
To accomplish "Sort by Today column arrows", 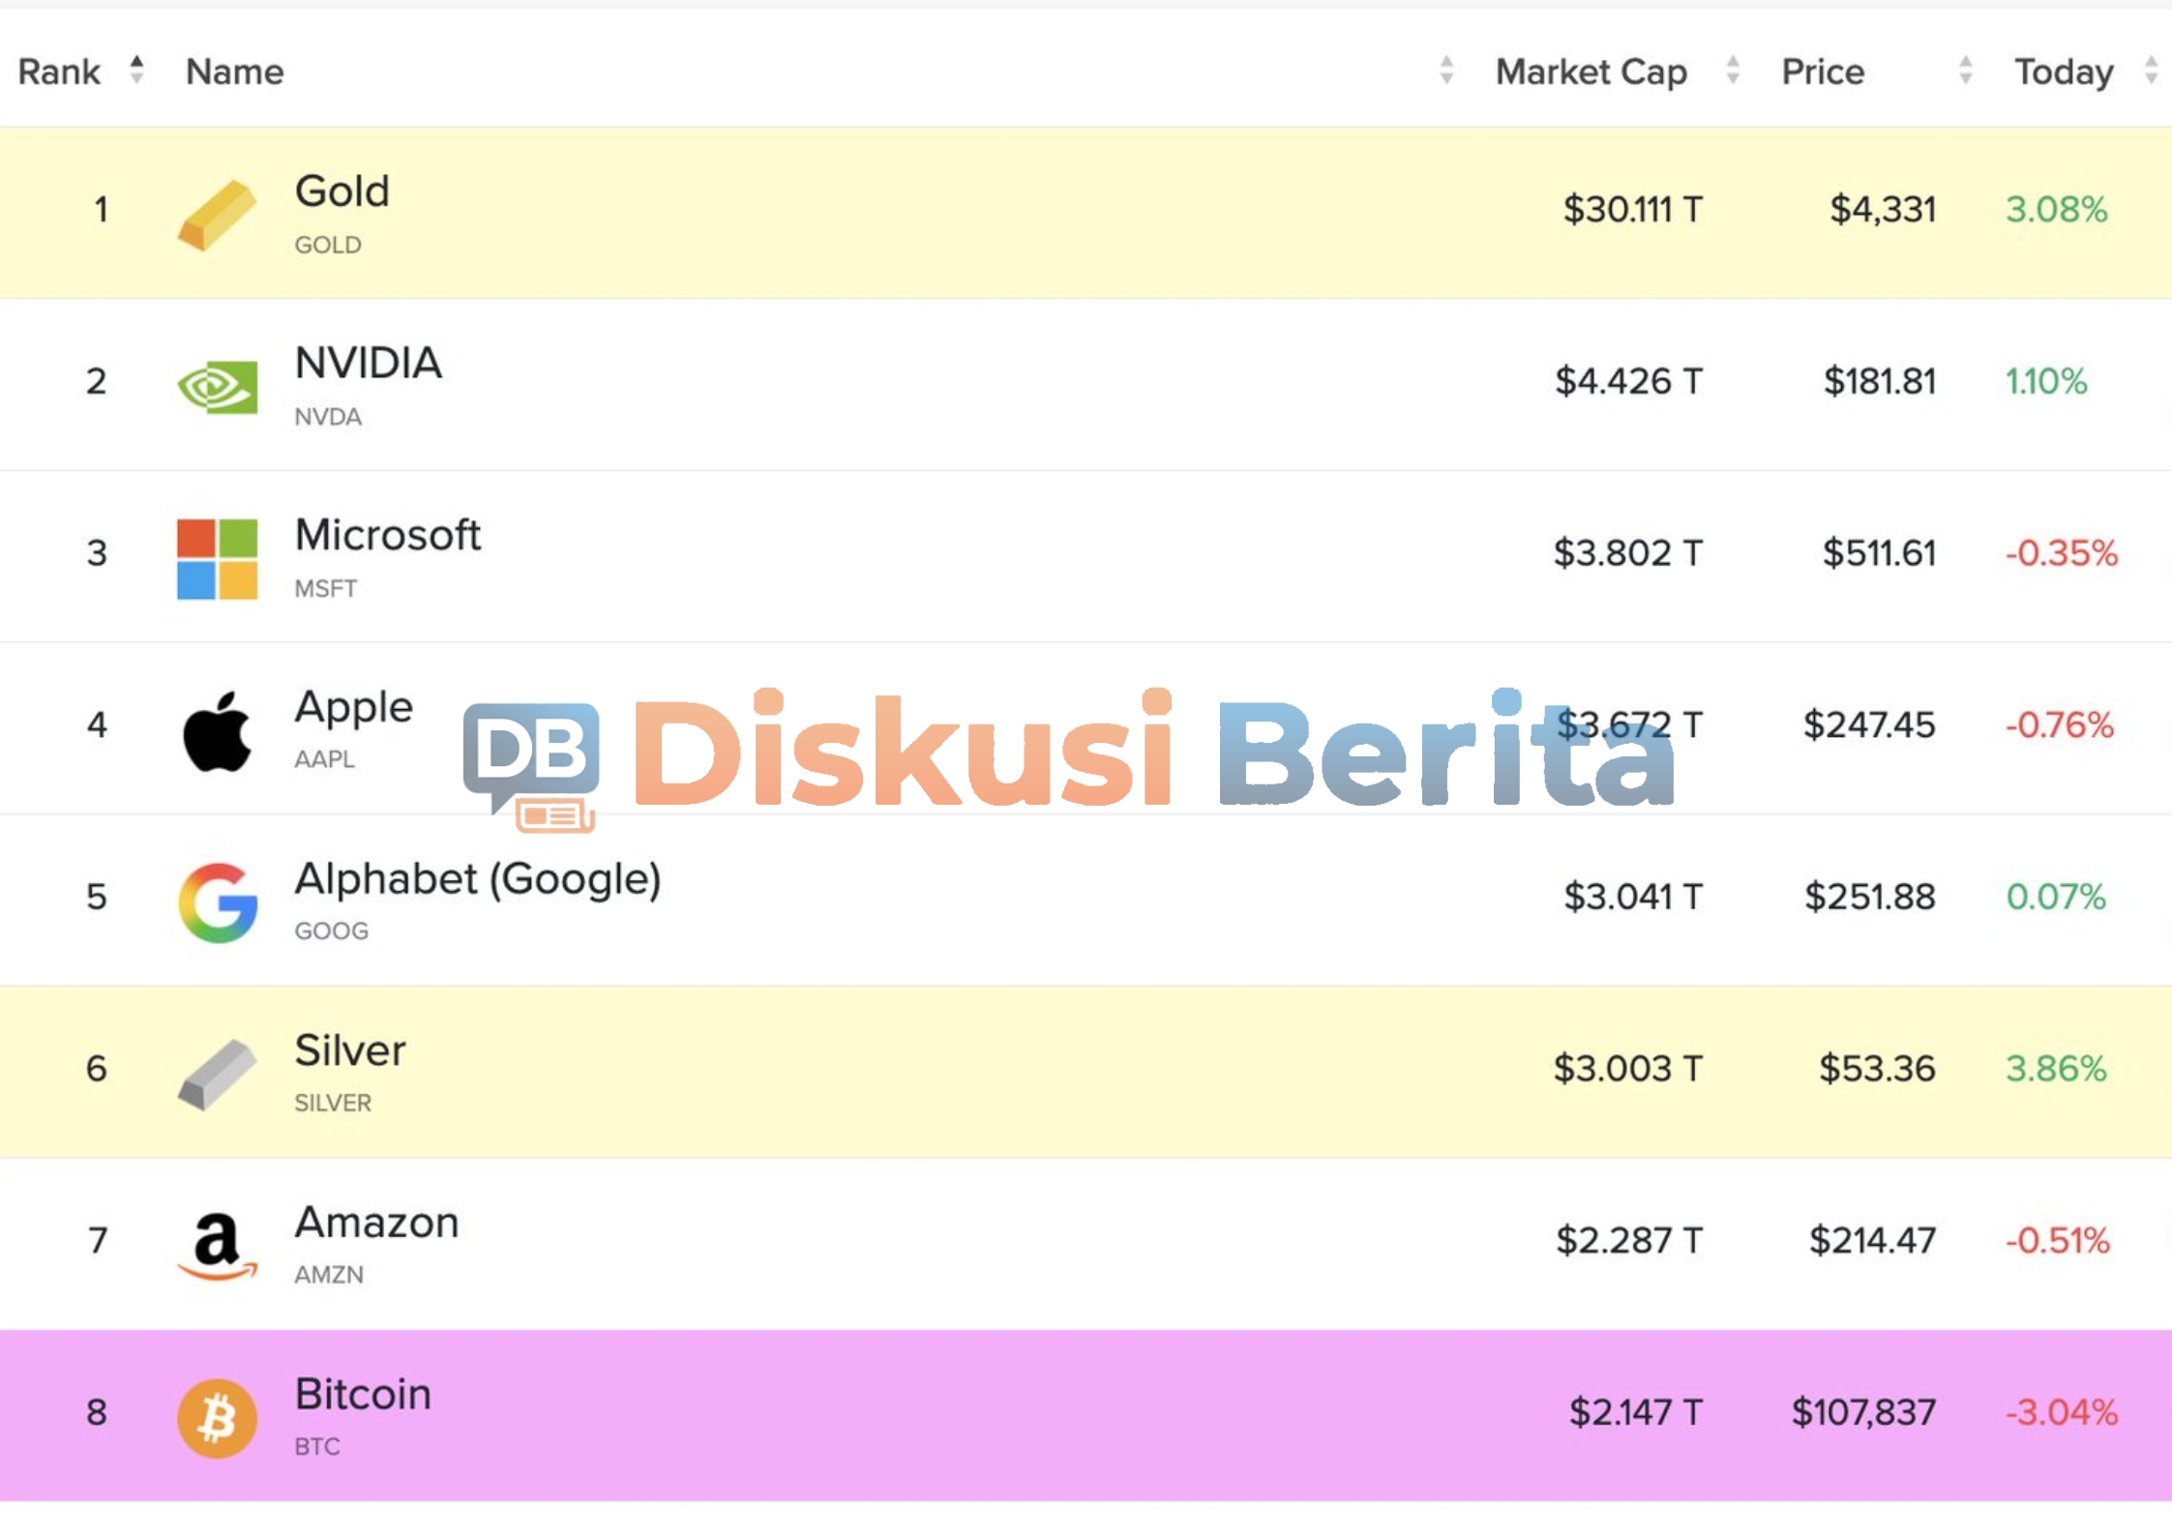I will pos(2151,70).
